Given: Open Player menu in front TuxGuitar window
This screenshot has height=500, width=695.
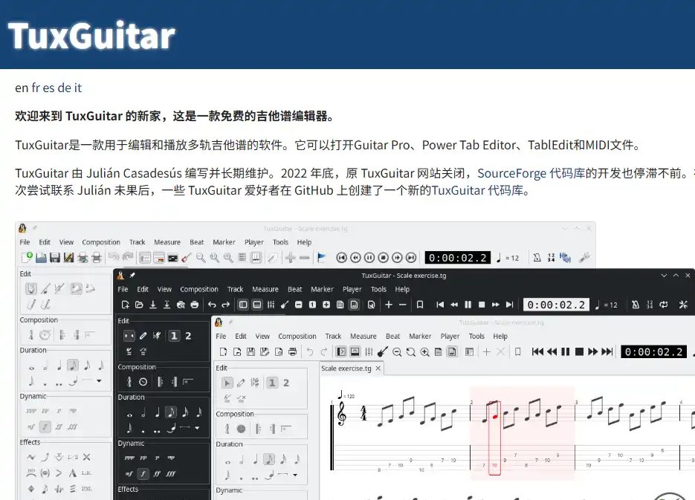Looking at the screenshot, I should (x=450, y=336).
